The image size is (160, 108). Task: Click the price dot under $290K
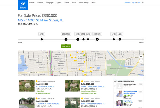[42, 39]
